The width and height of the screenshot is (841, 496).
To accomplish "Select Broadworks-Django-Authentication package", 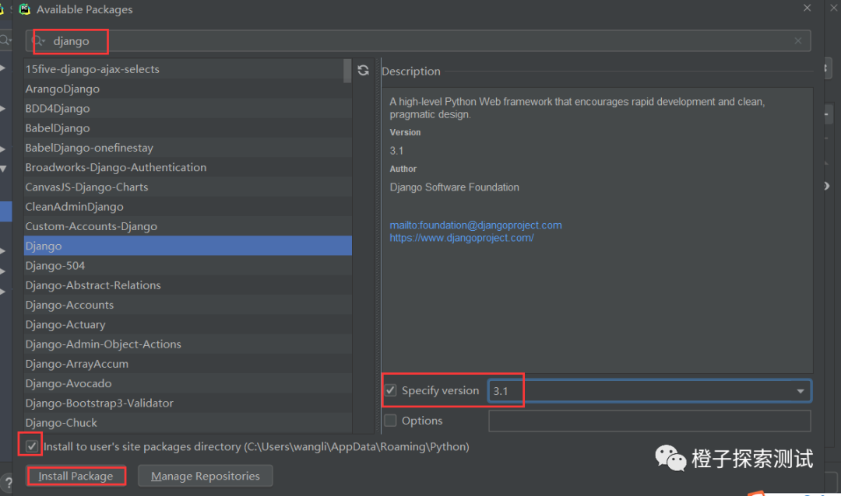I will tap(188, 168).
